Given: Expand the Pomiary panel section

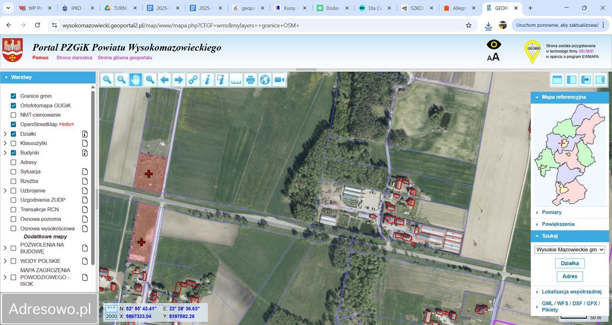Looking at the screenshot, I should 551,212.
